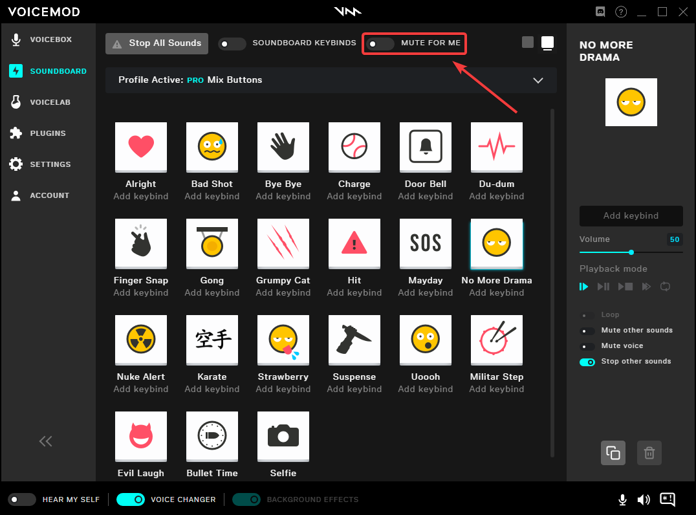Enable Mute other sounds toggle
This screenshot has width=696, height=515.
tap(587, 331)
